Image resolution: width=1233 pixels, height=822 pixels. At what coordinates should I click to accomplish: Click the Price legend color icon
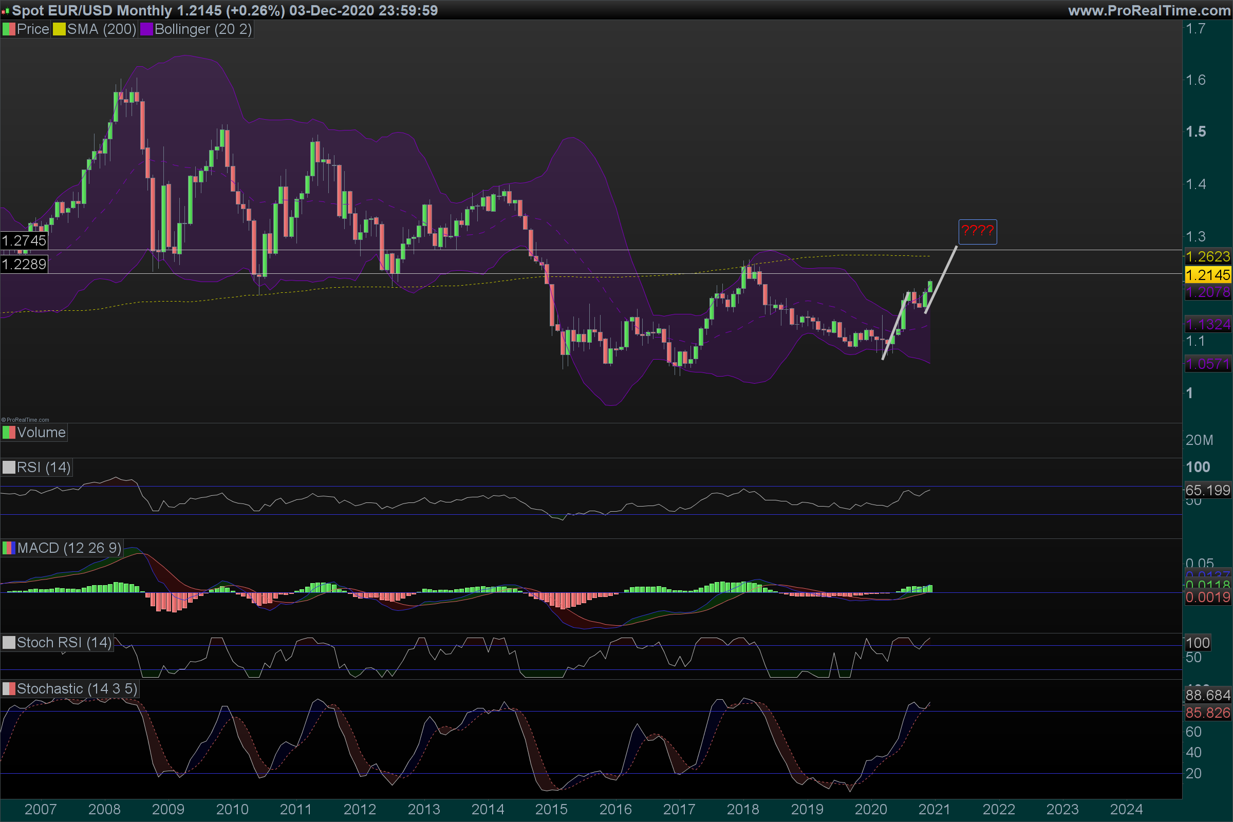(8, 29)
